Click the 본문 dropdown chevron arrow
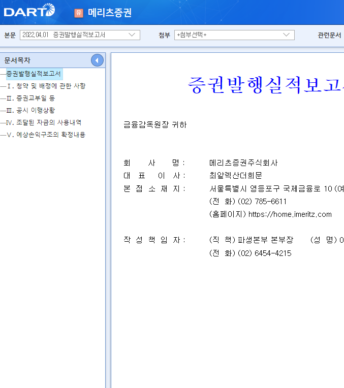Screen dimensions: 344x388 (132, 35)
